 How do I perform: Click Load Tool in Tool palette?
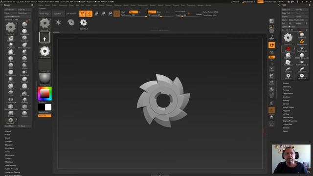pyautogui.click(x=288, y=10)
